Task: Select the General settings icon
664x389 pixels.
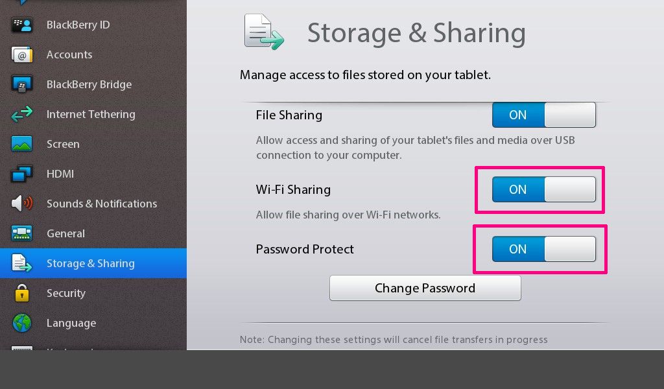Action: click(x=21, y=233)
